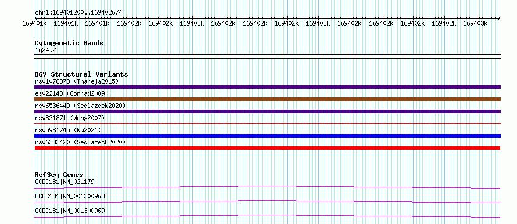Select the Cytogenetic Bands track title
The image size is (517, 224).
pyautogui.click(x=69, y=43)
